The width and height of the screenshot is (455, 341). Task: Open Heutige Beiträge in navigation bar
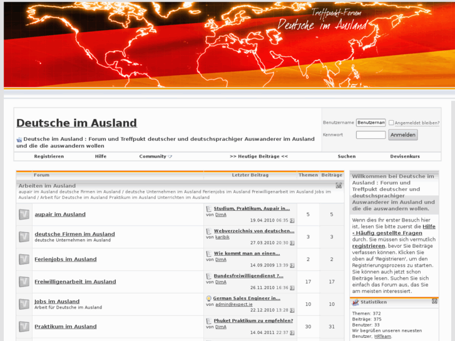259,156
